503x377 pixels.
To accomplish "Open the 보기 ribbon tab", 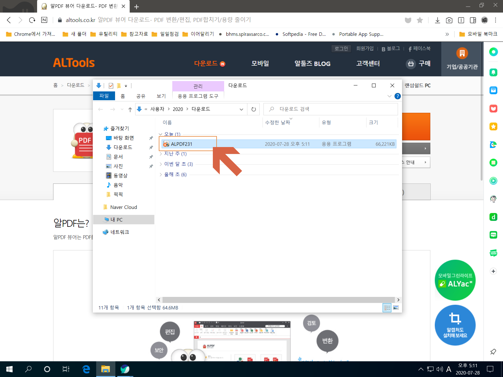I will (161, 96).
